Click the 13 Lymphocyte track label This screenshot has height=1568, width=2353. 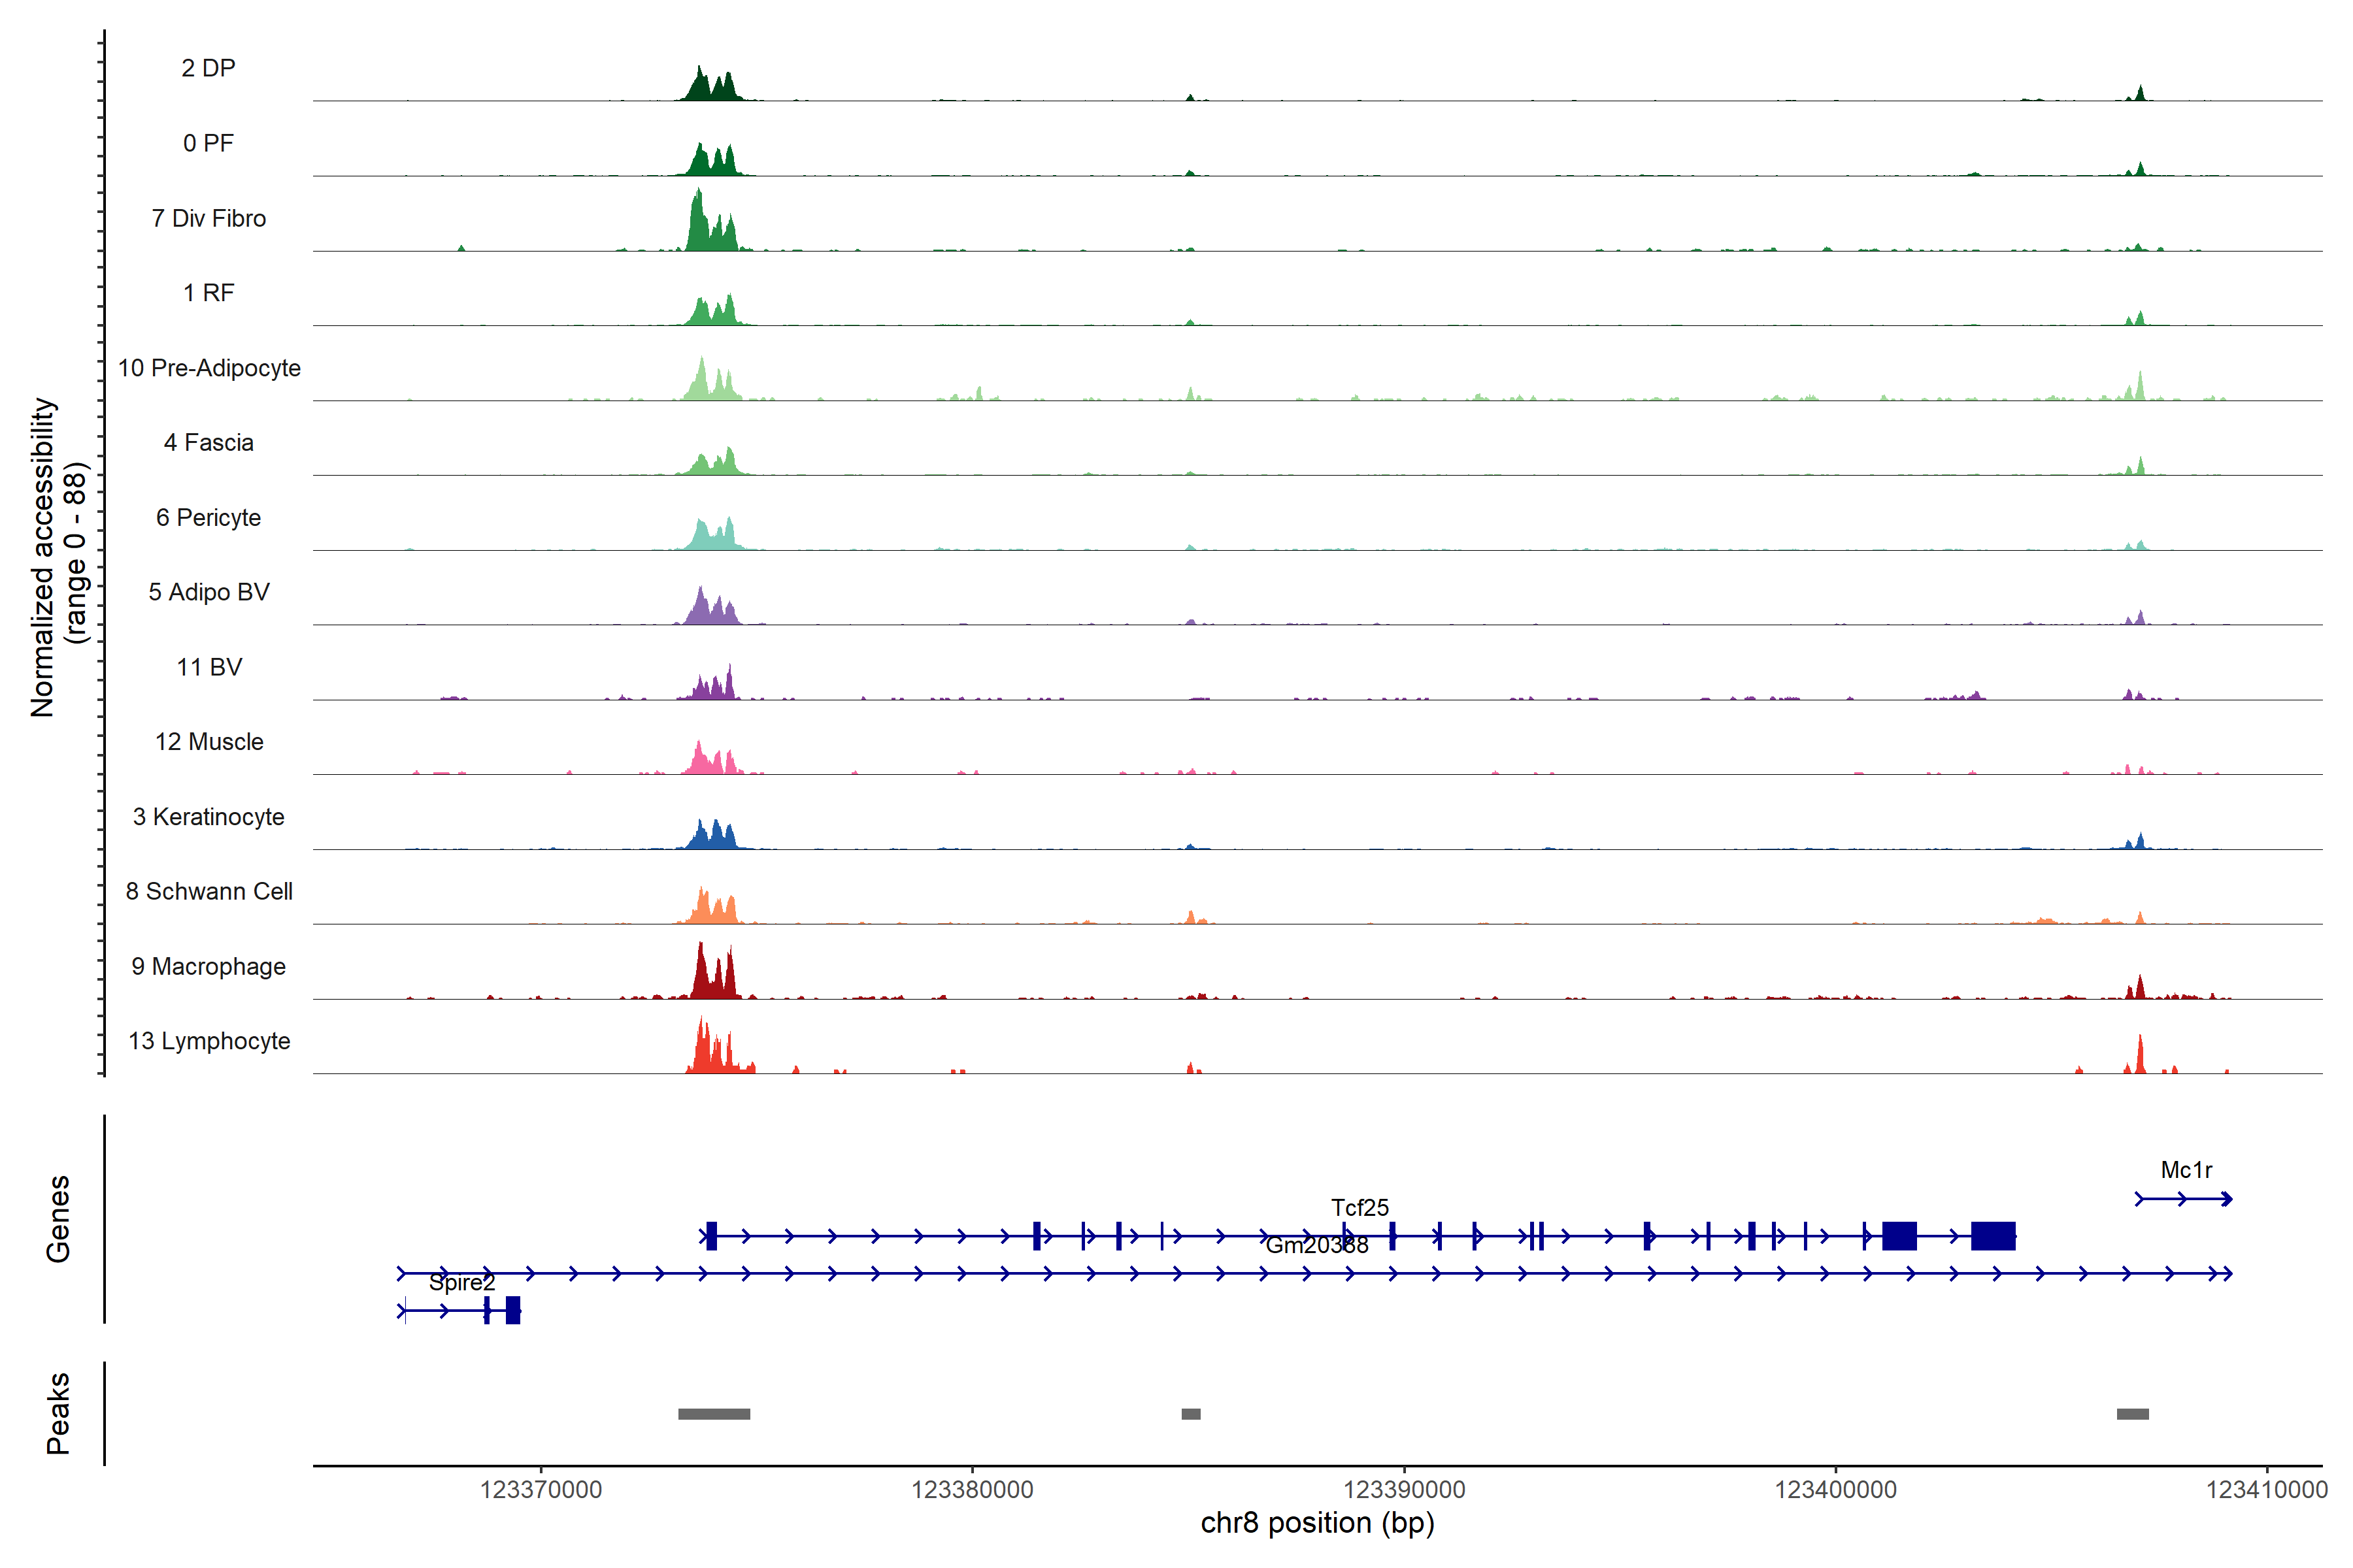pos(209,1041)
